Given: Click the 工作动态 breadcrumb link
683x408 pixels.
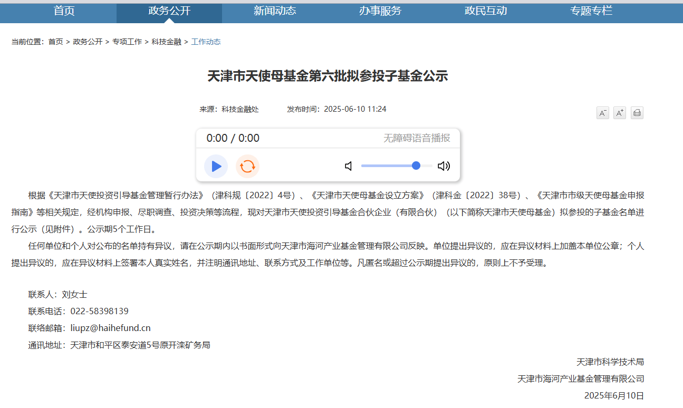Looking at the screenshot, I should [206, 42].
